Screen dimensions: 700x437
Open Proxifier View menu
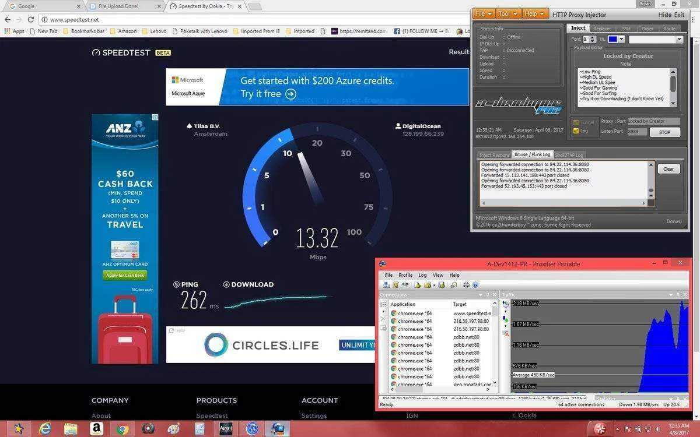point(438,275)
